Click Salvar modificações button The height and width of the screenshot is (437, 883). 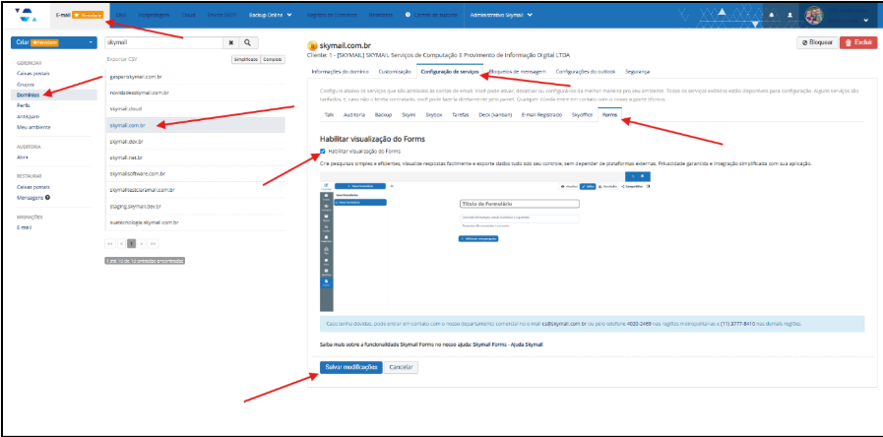350,367
